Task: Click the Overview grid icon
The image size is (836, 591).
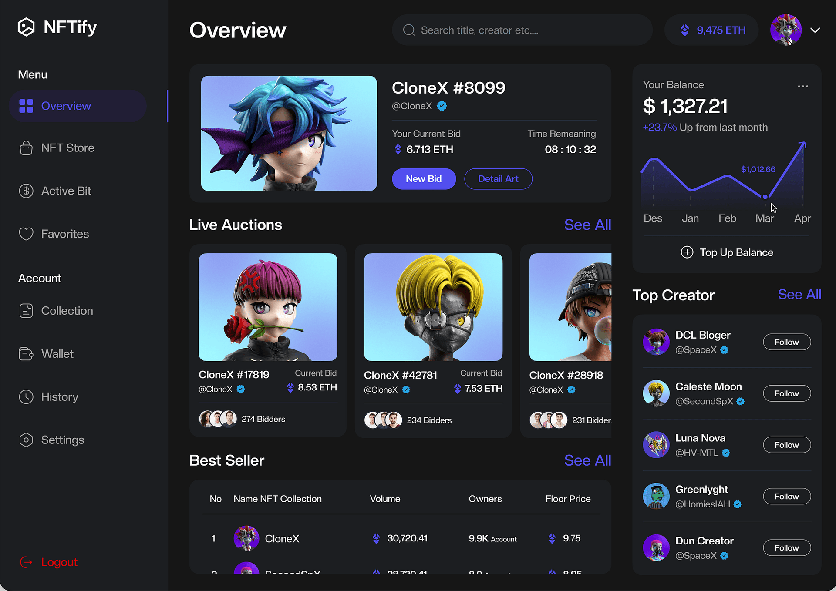Action: pyautogui.click(x=26, y=106)
